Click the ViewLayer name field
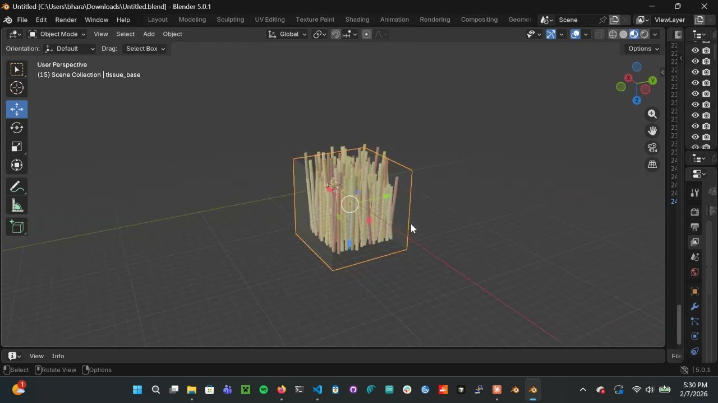Image resolution: width=718 pixels, height=403 pixels. (672, 20)
